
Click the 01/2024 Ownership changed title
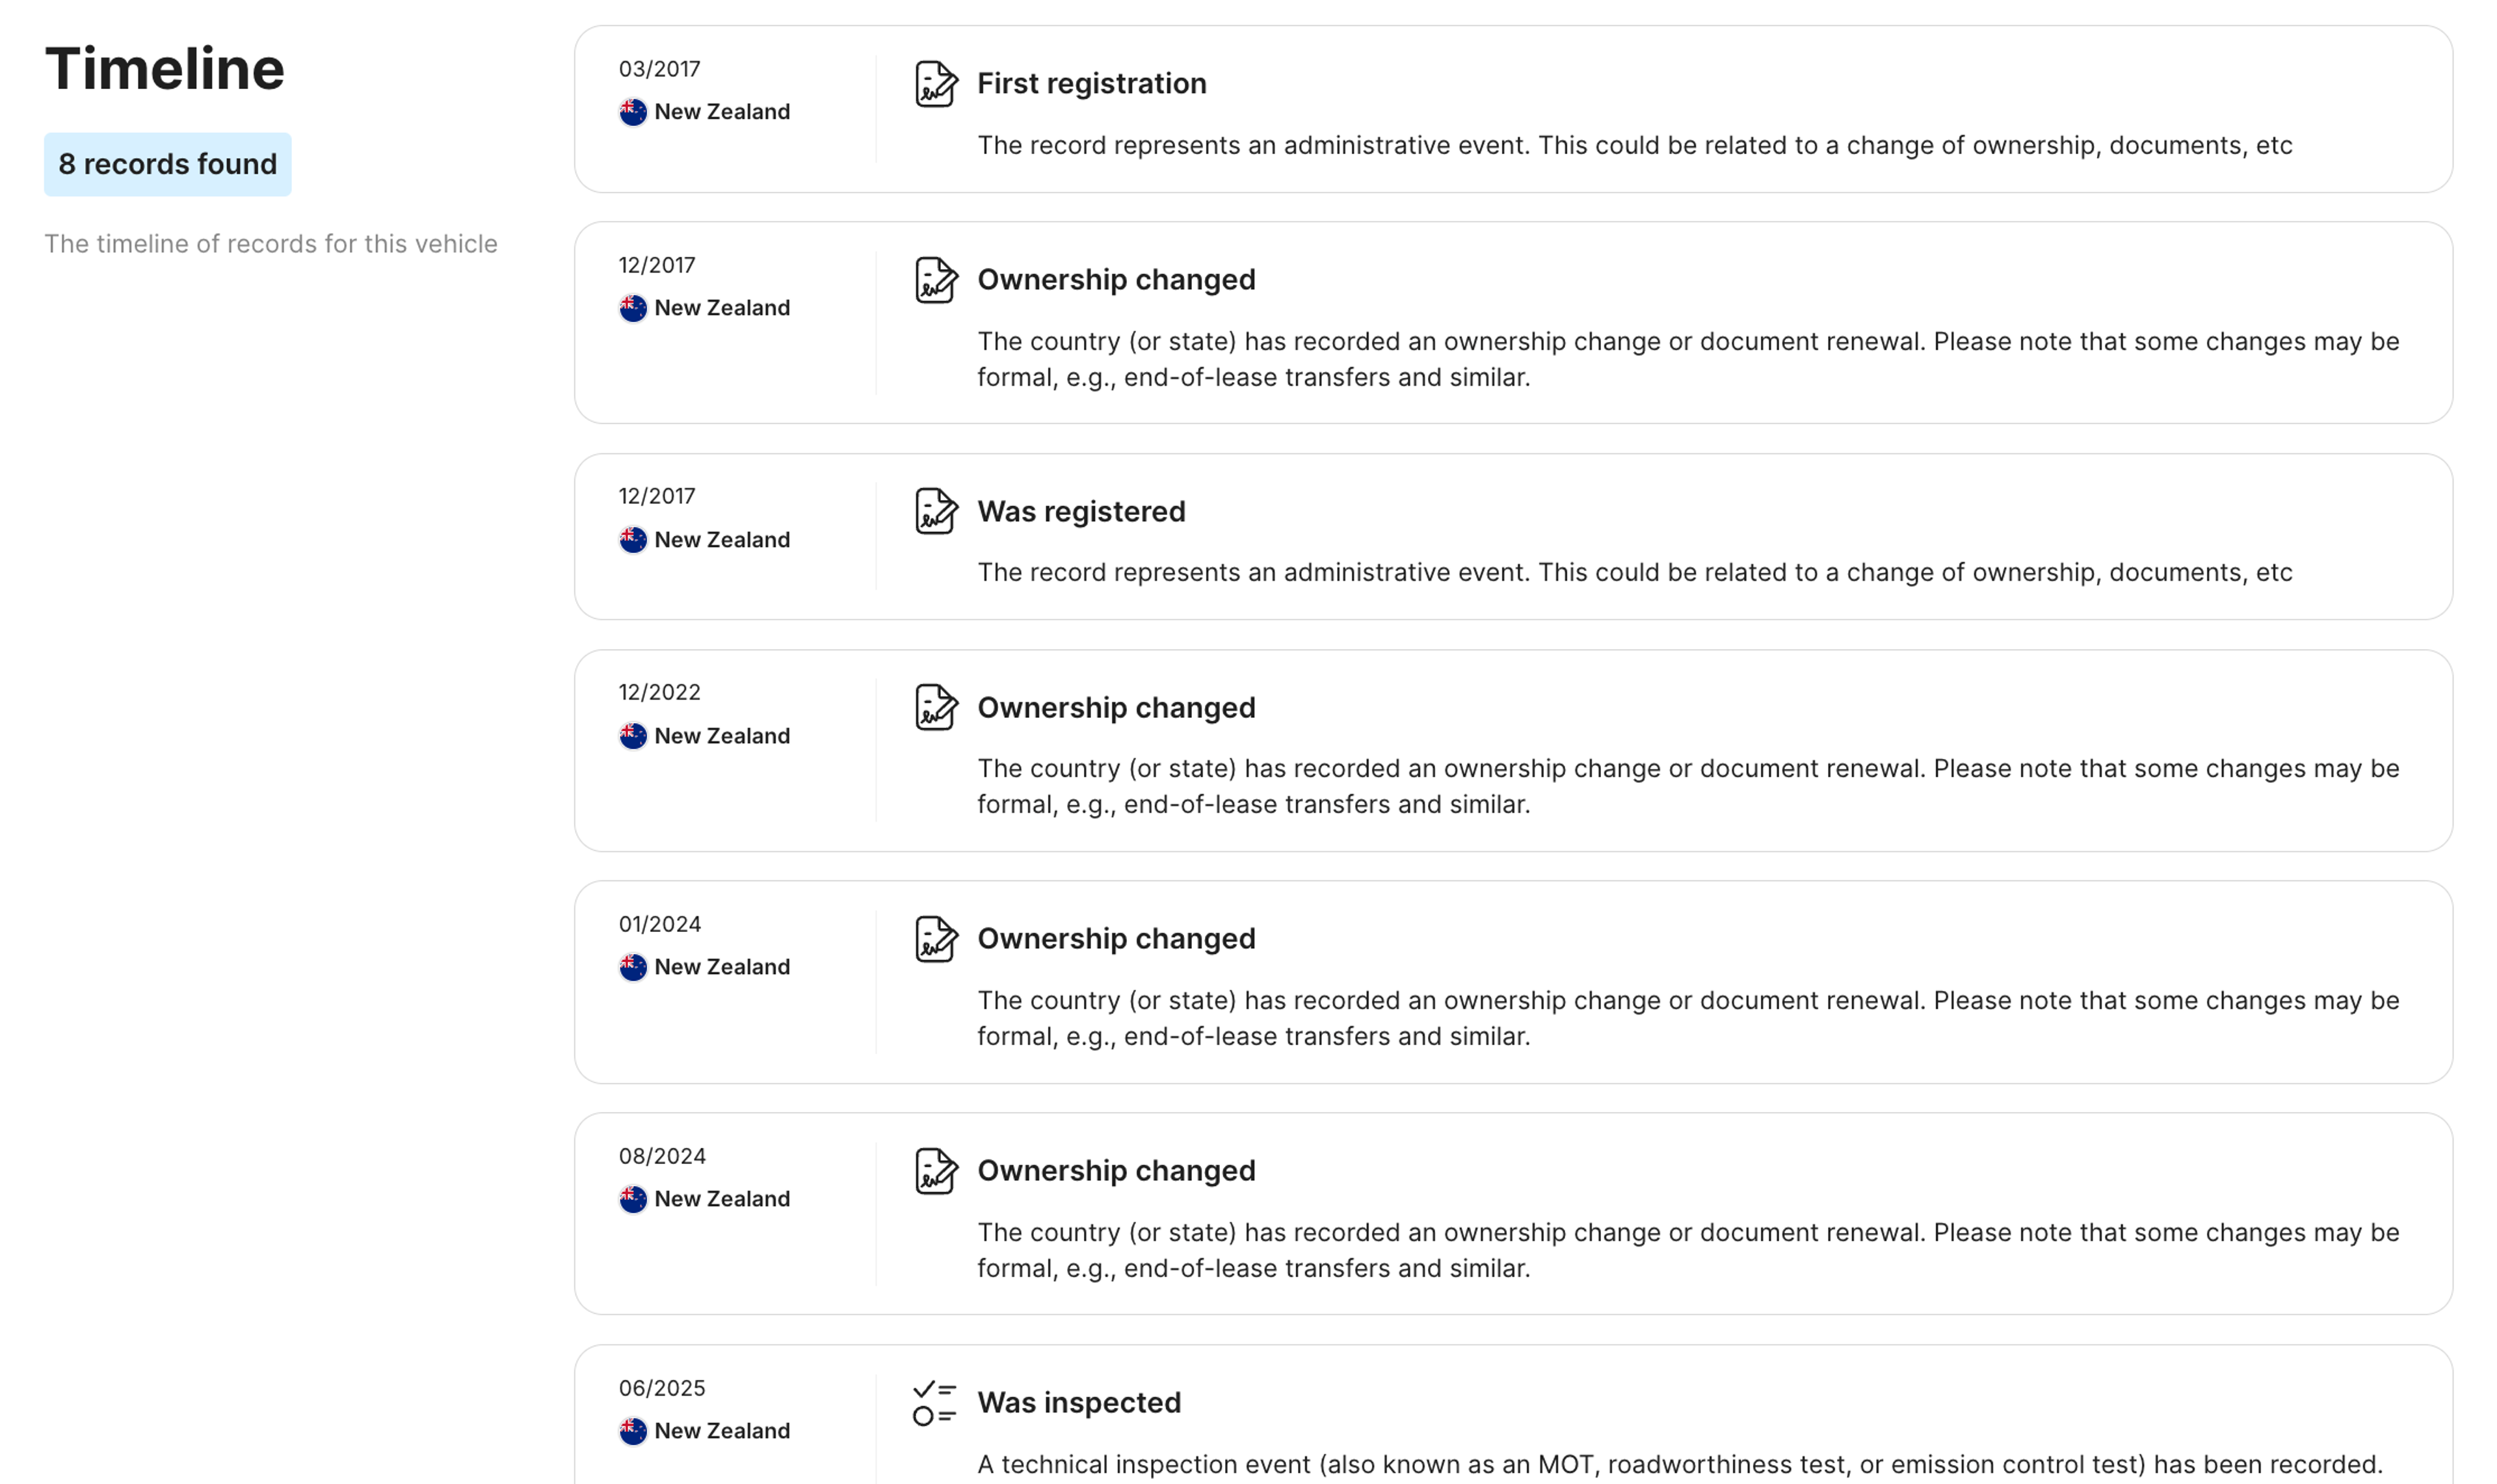coord(1116,938)
